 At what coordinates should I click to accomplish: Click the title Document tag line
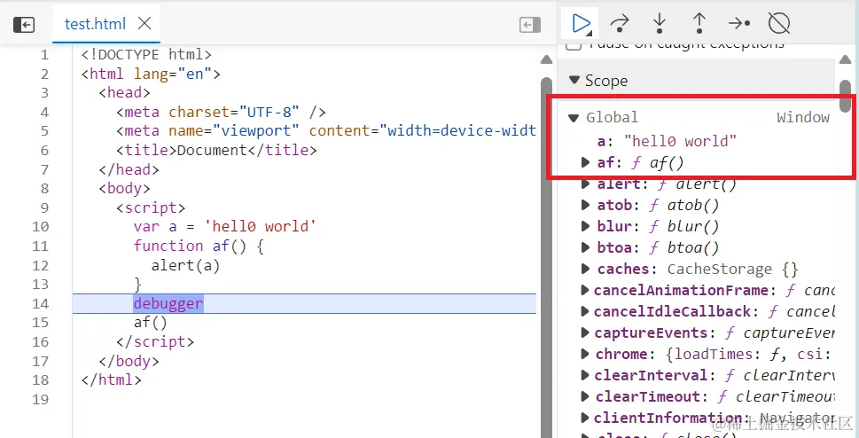click(x=216, y=150)
